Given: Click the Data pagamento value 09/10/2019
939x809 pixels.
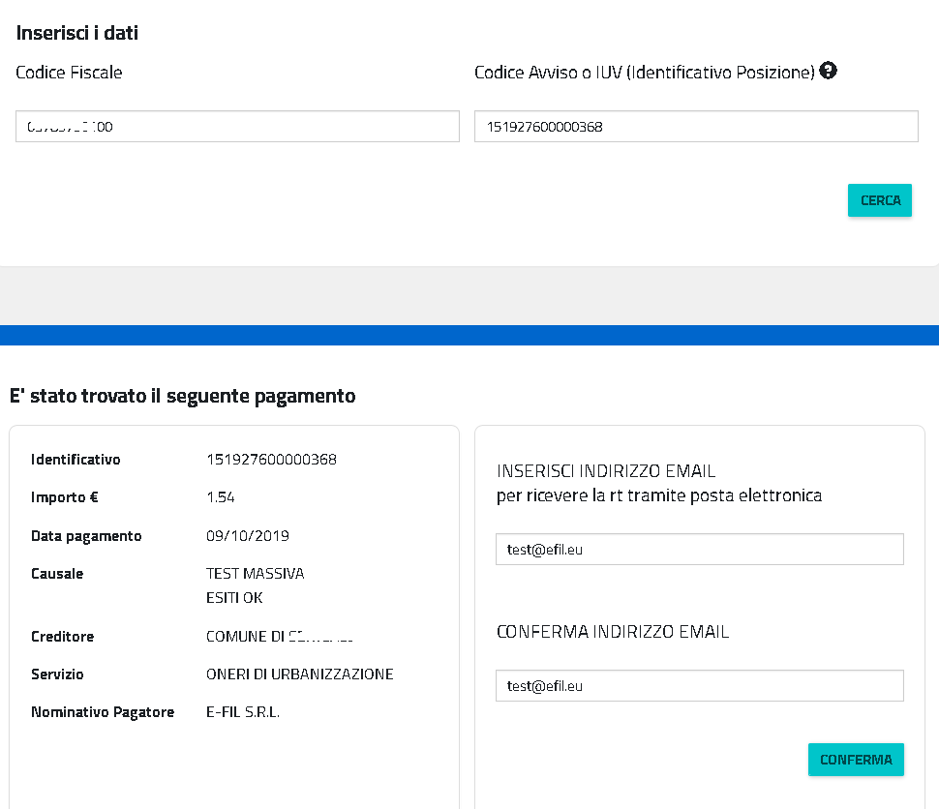Looking at the screenshot, I should click(248, 536).
